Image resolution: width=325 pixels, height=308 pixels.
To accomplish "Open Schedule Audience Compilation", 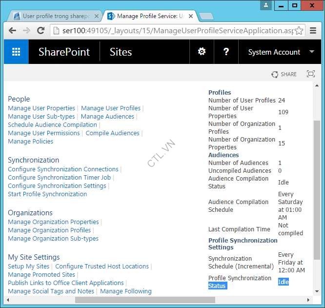I will pyautogui.click(x=52, y=125).
